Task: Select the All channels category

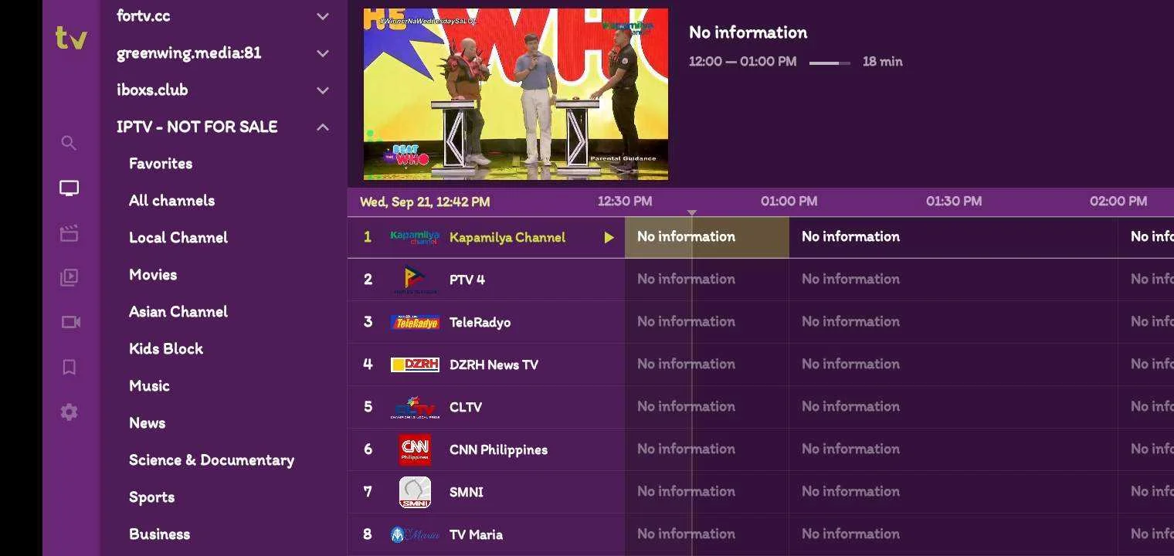Action: coord(171,201)
